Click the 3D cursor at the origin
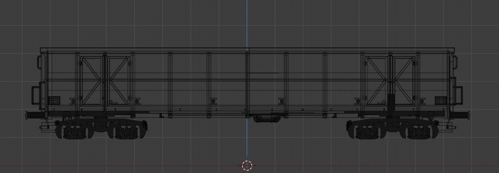 [247, 165]
